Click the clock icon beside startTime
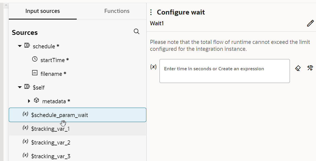316x161 pixels. point(35,59)
